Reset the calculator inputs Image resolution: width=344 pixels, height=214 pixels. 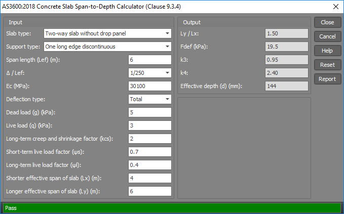click(328, 65)
